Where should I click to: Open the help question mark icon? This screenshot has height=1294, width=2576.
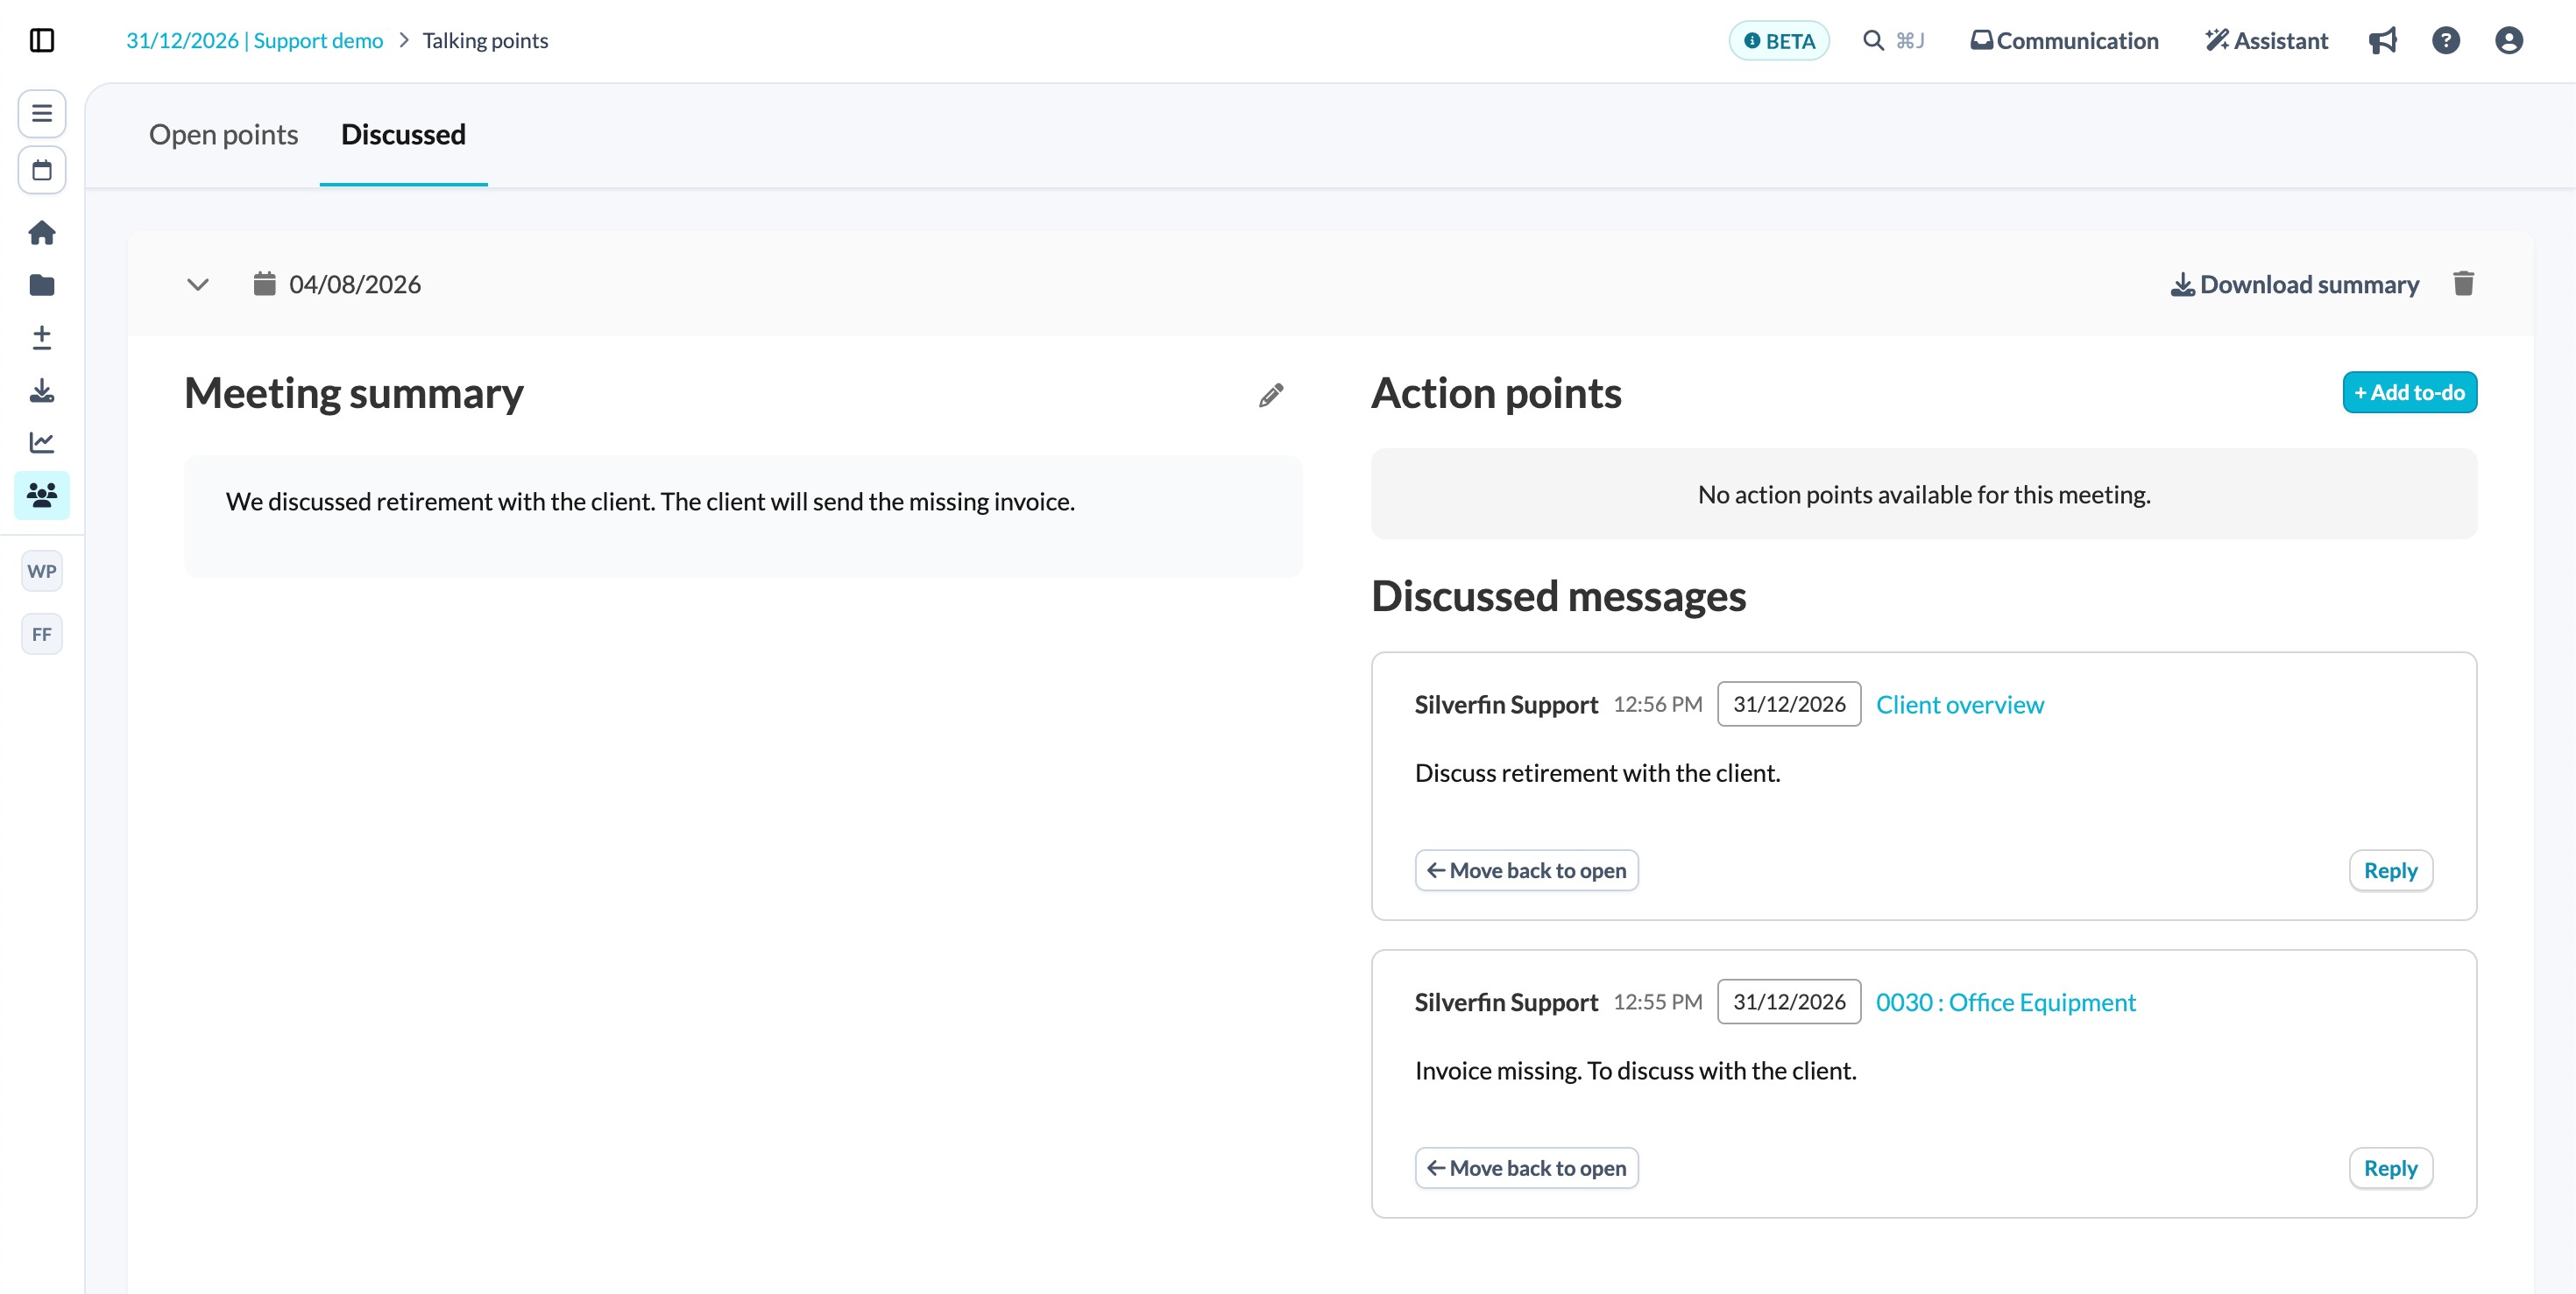click(x=2446, y=41)
